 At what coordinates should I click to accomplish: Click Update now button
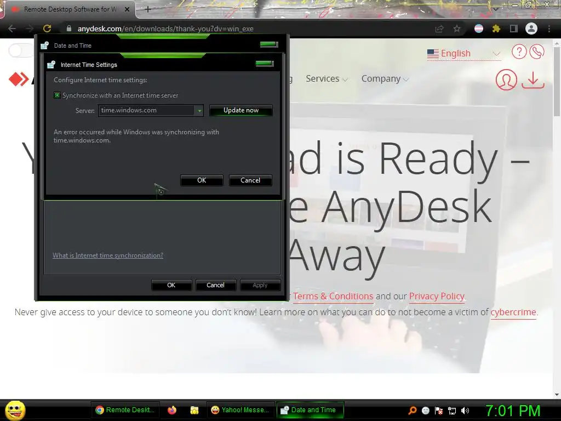coord(241,110)
